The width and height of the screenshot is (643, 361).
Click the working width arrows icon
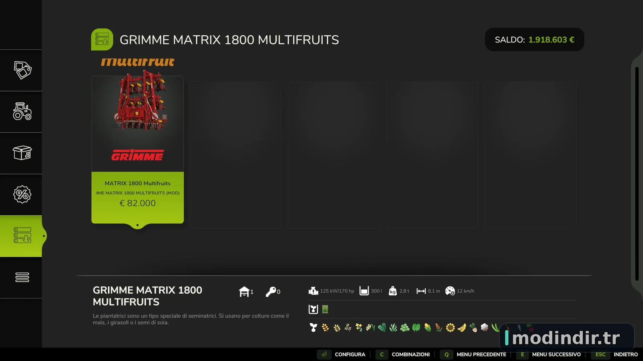click(421, 291)
